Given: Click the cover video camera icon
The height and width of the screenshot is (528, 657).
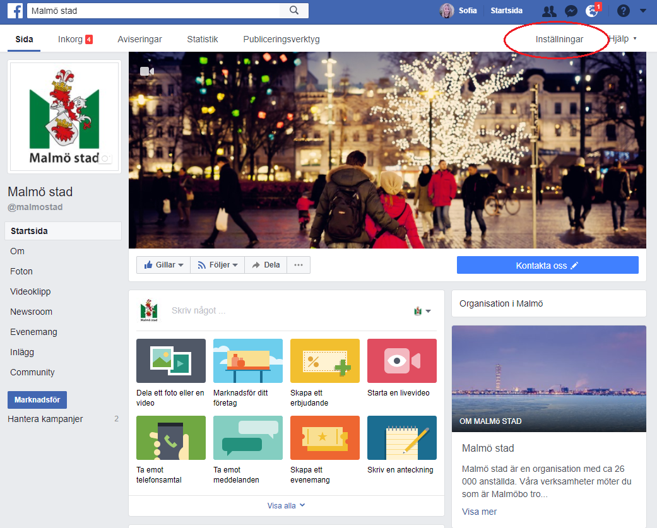Looking at the screenshot, I should point(146,72).
